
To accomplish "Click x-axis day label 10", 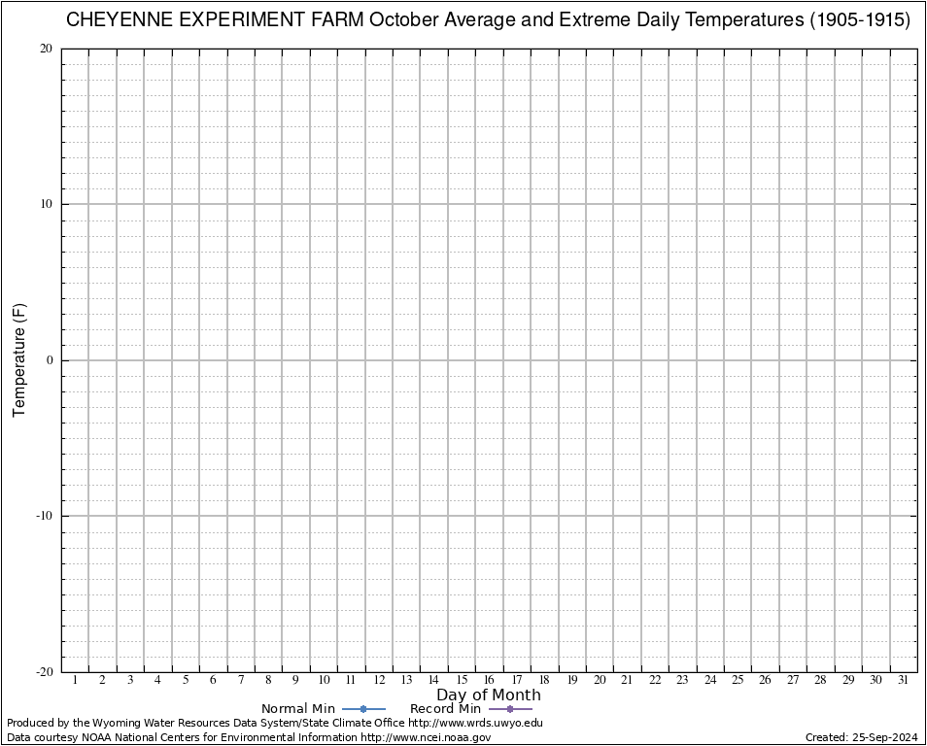I will (324, 680).
